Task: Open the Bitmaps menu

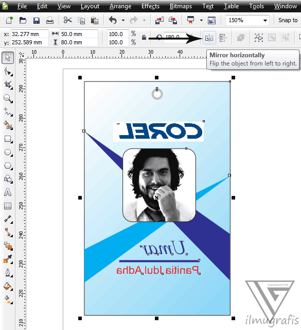Action: click(181, 7)
